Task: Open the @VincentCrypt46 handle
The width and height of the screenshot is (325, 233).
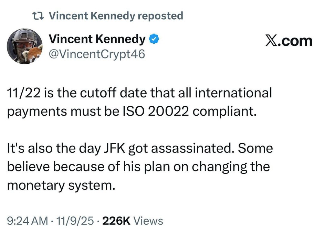Action: (x=97, y=54)
